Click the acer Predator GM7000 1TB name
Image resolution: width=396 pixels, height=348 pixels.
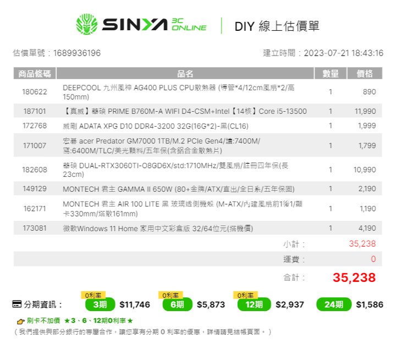point(162,146)
